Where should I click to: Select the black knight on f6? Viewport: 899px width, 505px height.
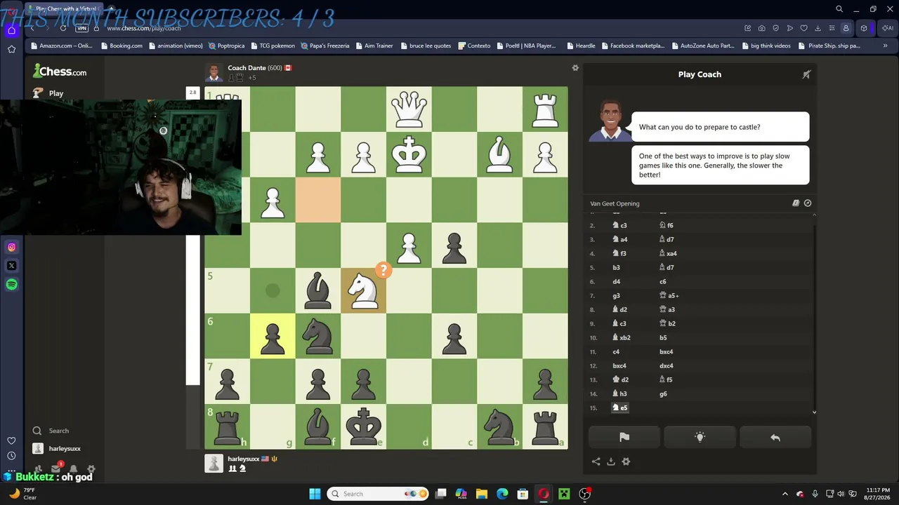(318, 336)
